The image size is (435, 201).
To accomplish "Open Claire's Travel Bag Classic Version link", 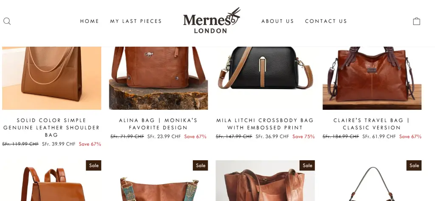I will click(372, 124).
